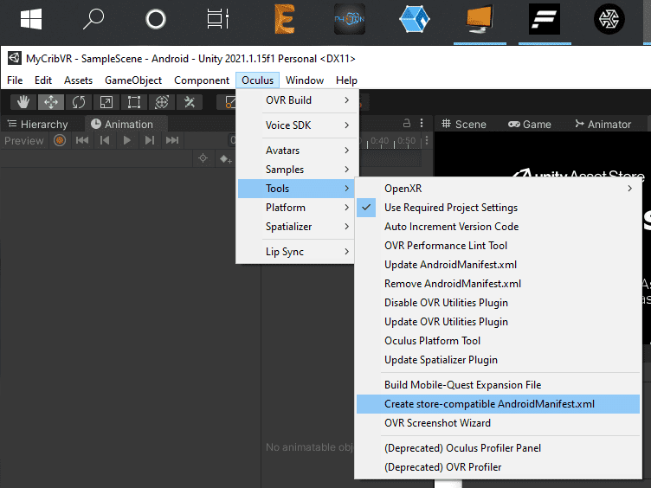Step to next keyframe
651x488 pixels.
150,141
